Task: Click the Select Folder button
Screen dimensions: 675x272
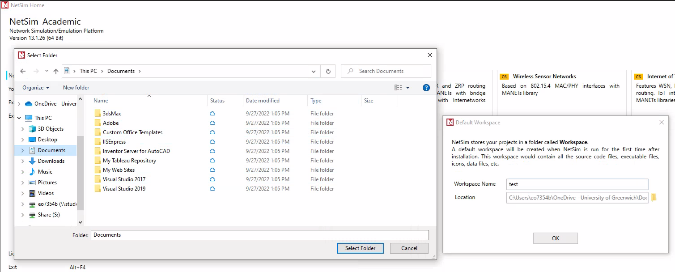Action: pos(360,248)
